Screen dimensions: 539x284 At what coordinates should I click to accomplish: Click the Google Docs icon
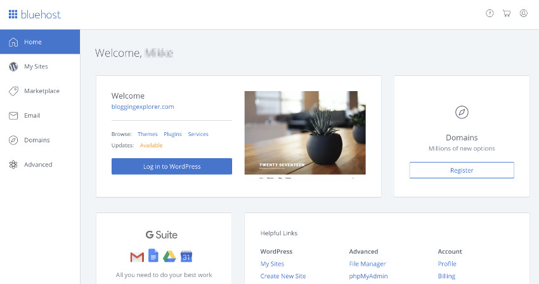(153, 256)
